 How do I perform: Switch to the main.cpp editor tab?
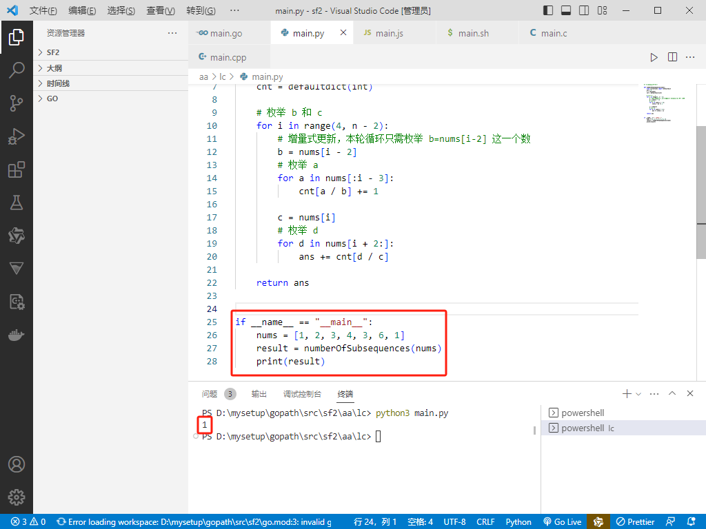pyautogui.click(x=229, y=57)
